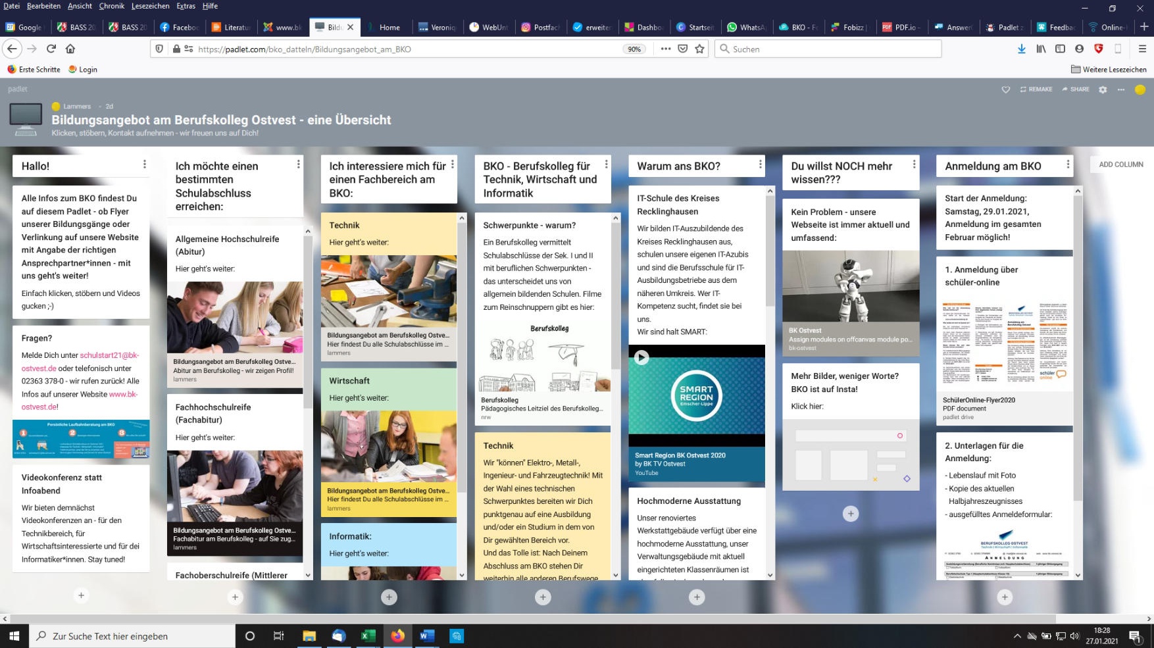
Task: Open the Firefox downloads arrow icon
Action: [1021, 49]
